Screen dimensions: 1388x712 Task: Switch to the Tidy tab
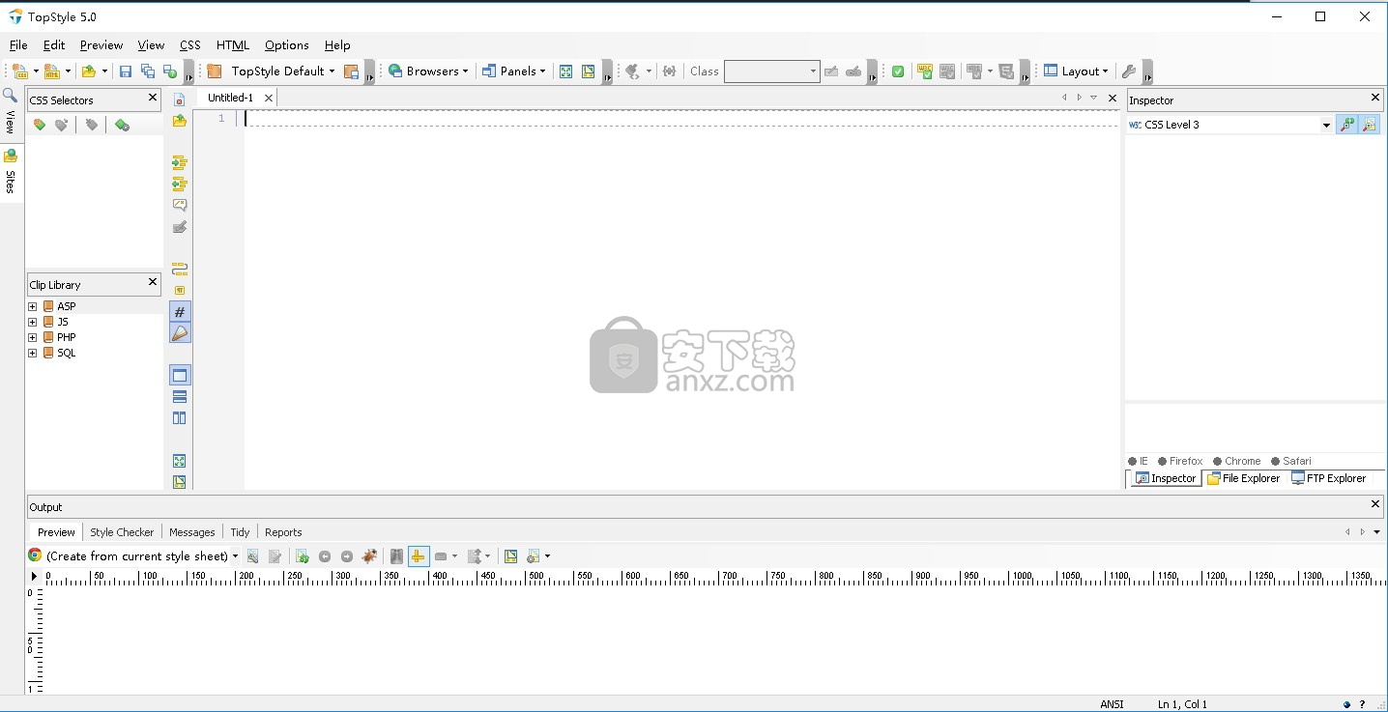pyautogui.click(x=240, y=532)
